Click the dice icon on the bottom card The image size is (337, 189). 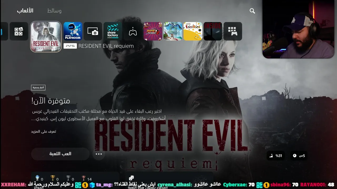tap(131, 178)
